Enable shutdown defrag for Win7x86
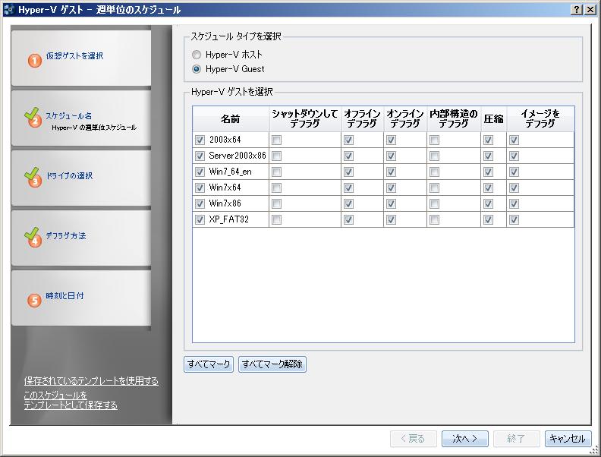The height and width of the screenshot is (457, 601). coord(276,203)
